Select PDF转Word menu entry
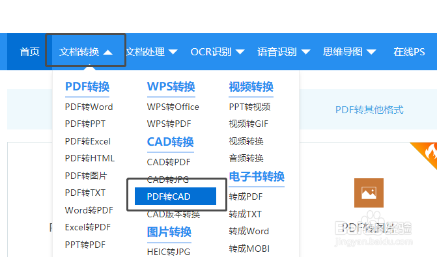The image size is (437, 257). [x=89, y=107]
